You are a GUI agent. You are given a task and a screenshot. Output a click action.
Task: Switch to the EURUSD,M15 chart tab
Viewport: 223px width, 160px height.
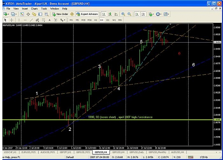click(x=29, y=152)
